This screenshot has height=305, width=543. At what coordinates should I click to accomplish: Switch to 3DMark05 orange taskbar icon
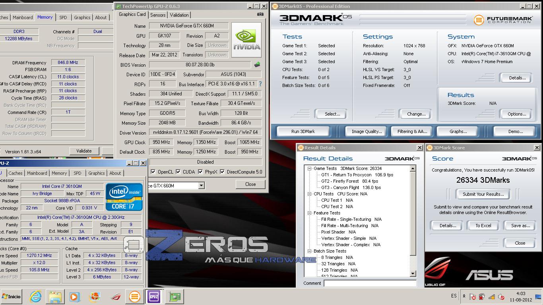135,296
